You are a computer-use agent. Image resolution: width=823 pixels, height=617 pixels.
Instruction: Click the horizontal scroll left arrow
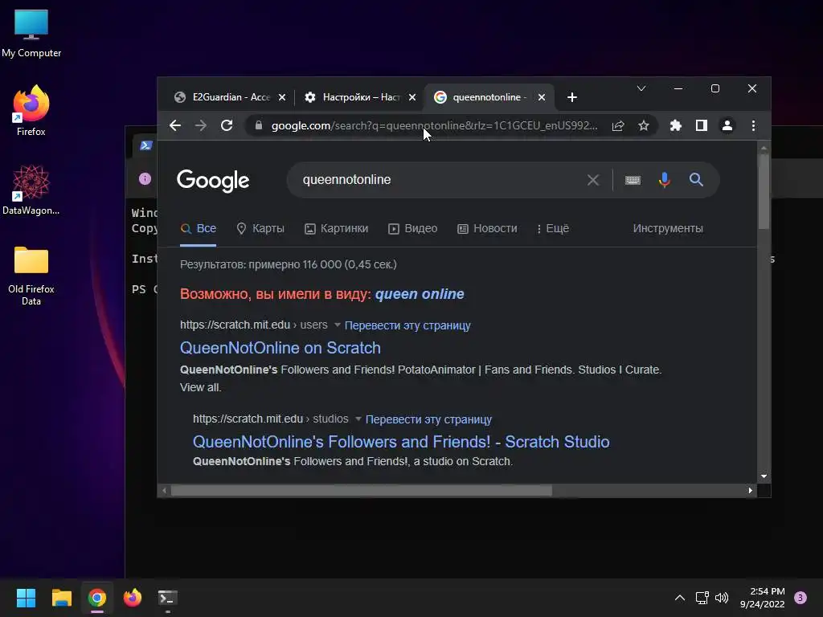[164, 491]
